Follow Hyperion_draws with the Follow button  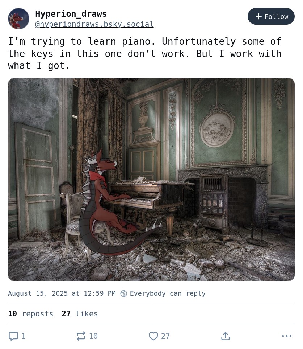click(x=271, y=16)
